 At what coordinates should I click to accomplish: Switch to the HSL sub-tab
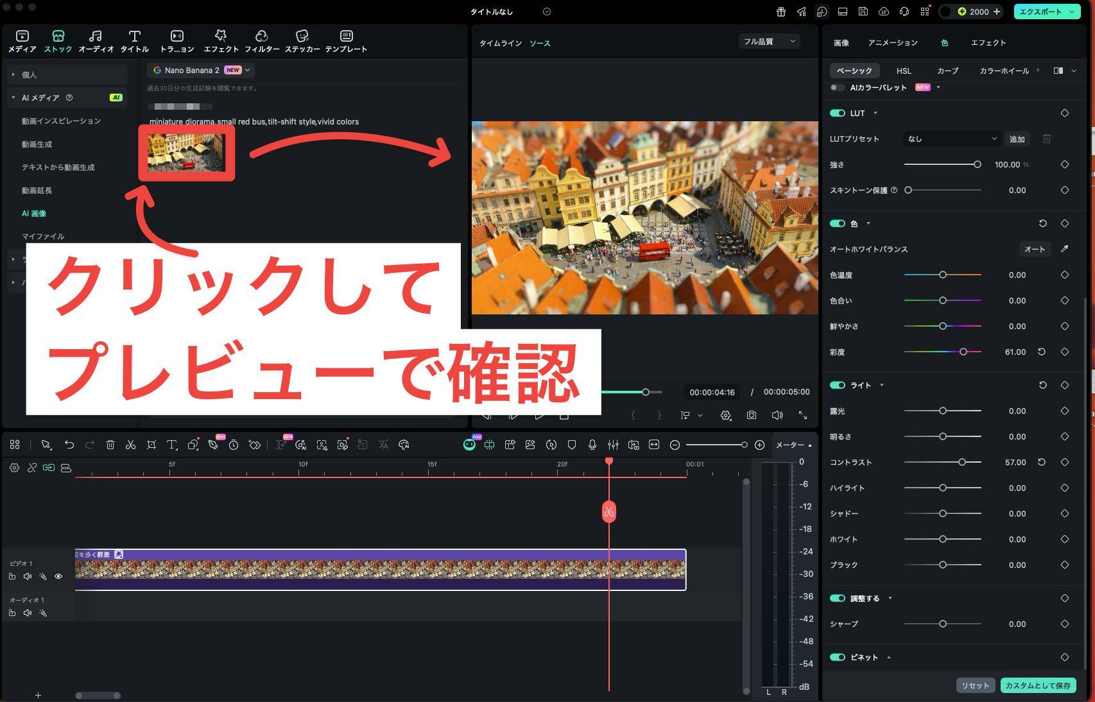click(x=904, y=71)
